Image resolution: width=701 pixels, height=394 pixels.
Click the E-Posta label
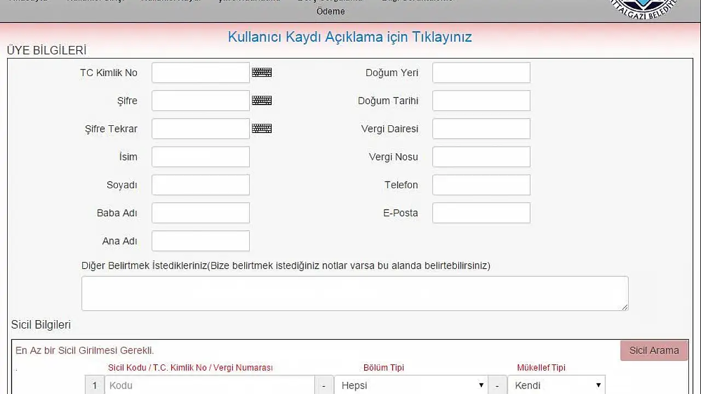[x=400, y=213]
